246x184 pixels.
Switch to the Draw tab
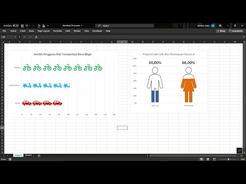[31, 31]
